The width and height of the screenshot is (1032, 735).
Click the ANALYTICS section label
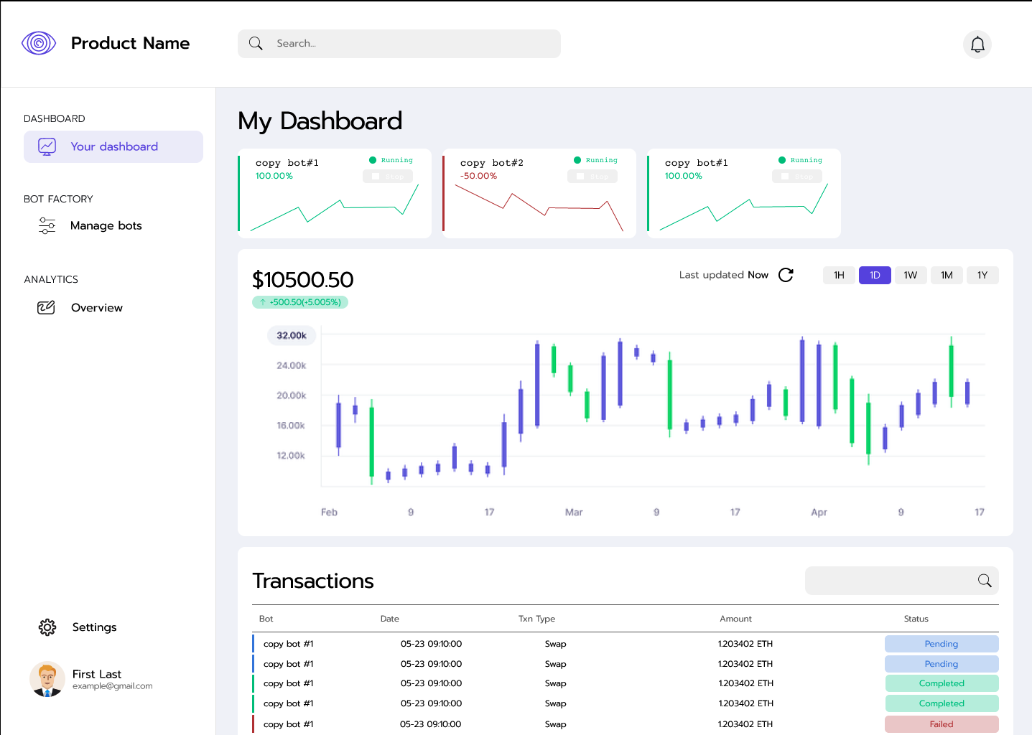[51, 279]
